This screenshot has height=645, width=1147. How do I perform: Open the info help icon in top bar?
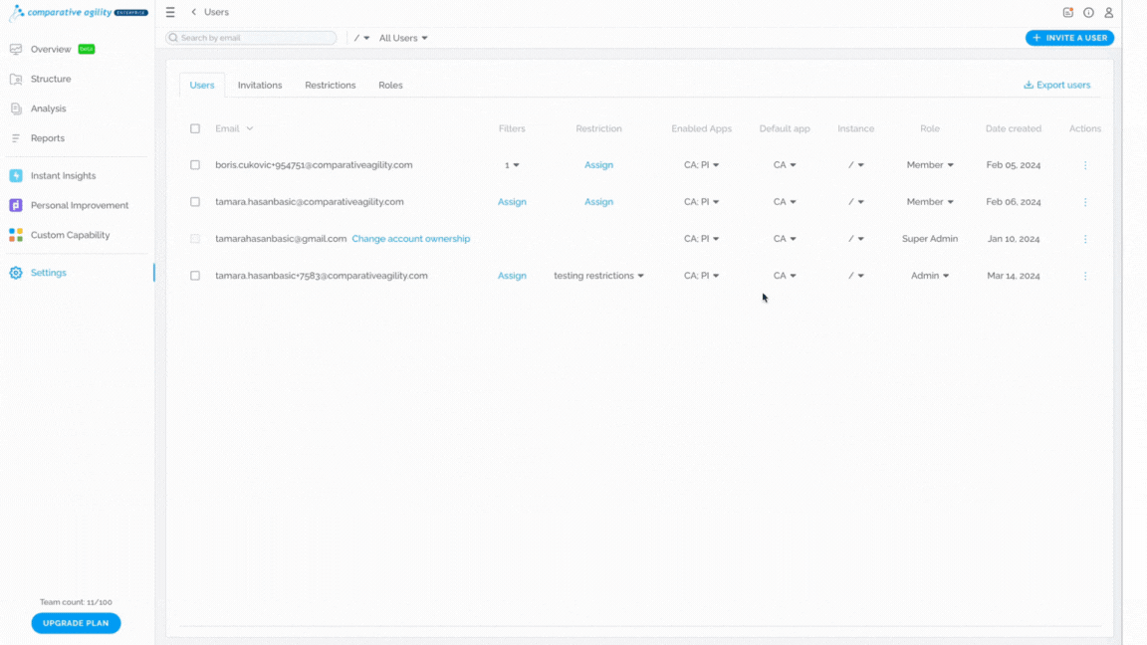pyautogui.click(x=1088, y=12)
